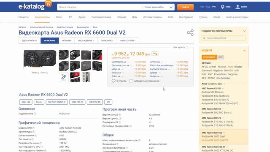Screen dimensions: 270x152
Task: Open the Где купить tab
Action: point(30,41)
